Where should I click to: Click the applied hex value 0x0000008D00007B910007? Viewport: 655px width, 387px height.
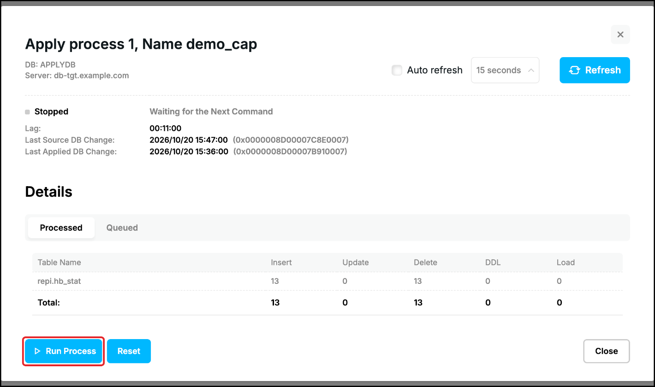tap(290, 152)
